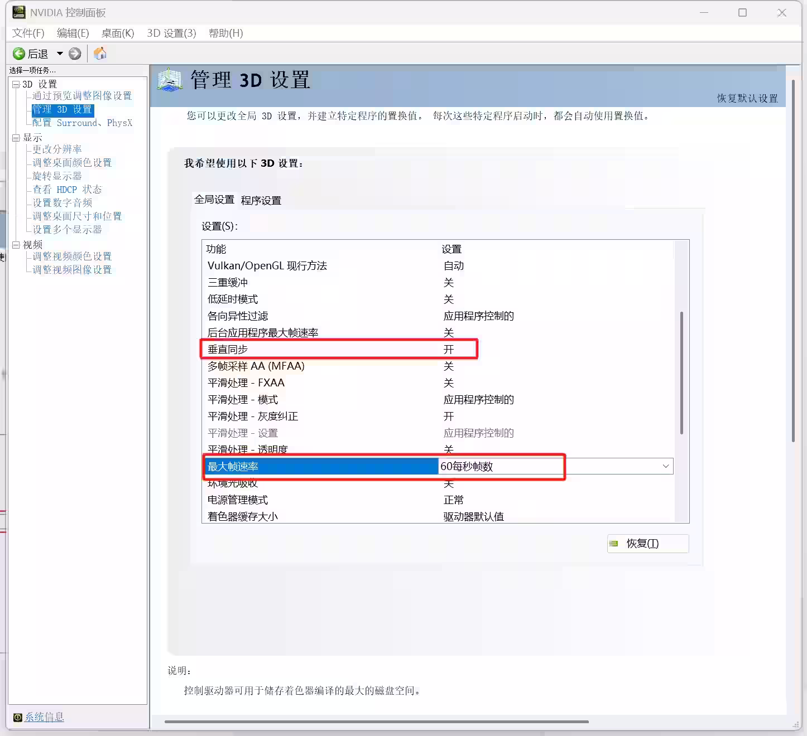Click the 设置 column header

[x=451, y=249]
